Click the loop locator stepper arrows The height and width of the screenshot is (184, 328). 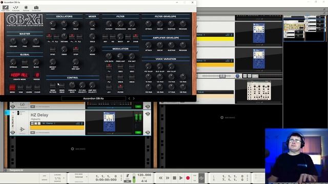247,178
